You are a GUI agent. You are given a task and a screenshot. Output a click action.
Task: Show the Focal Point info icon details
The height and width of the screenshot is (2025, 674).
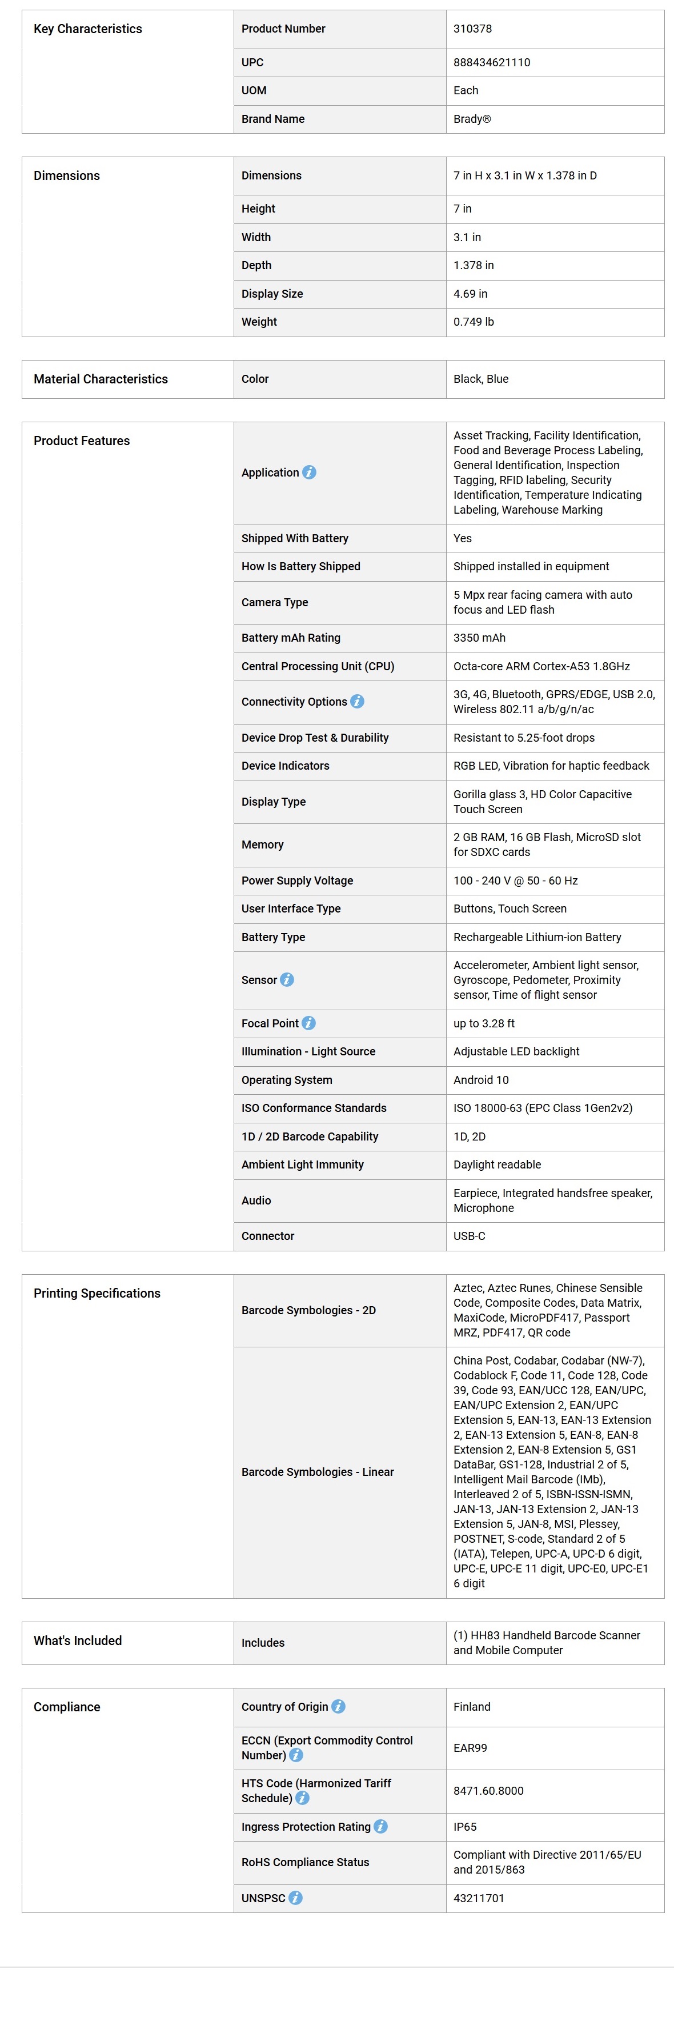[x=308, y=1023]
